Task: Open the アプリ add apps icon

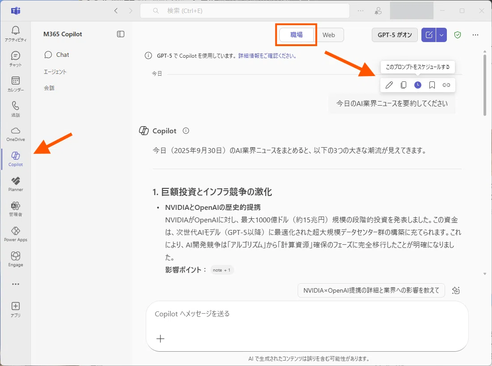Action: [15, 310]
